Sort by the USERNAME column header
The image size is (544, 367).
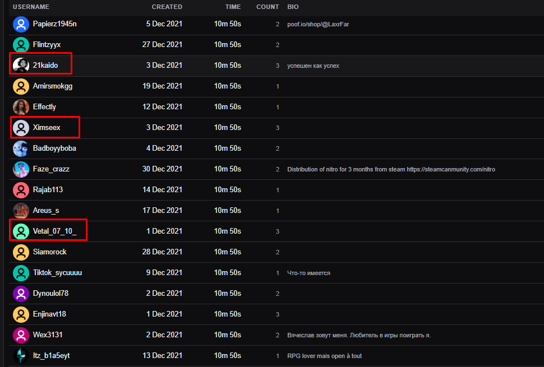click(x=31, y=7)
